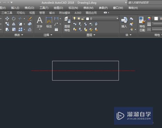Open the 修改(M) menu
This screenshot has width=162, height=128.
click(88, 8)
